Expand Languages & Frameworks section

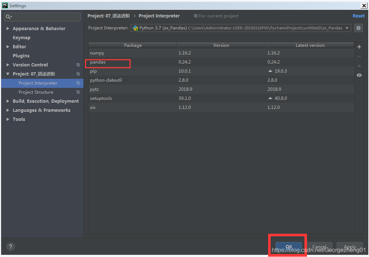pos(8,110)
